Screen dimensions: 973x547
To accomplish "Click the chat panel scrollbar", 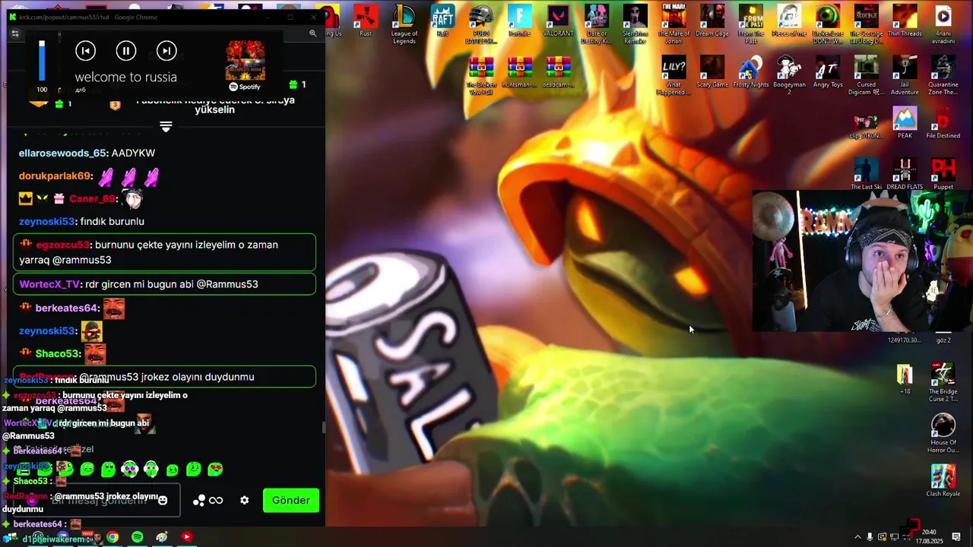I will [323, 428].
